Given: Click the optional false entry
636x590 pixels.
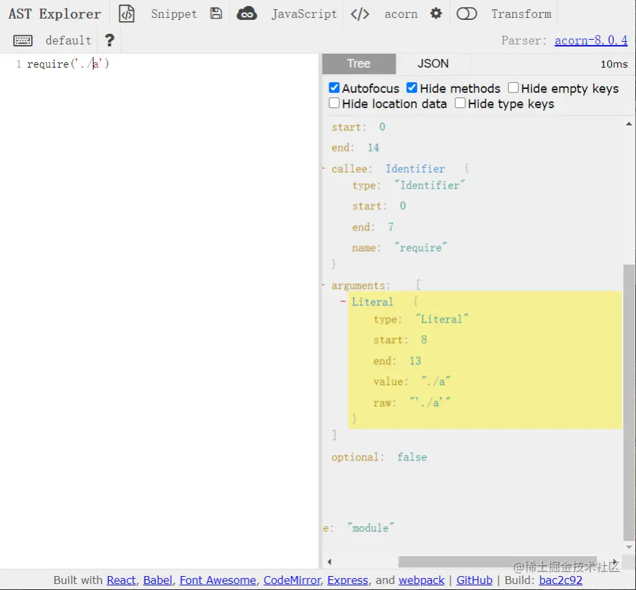Looking at the screenshot, I should point(379,457).
